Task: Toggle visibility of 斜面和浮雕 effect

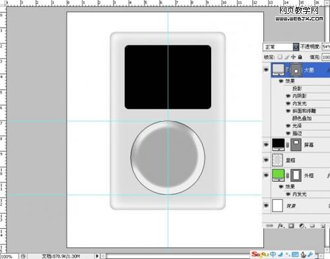Action: pos(288,111)
